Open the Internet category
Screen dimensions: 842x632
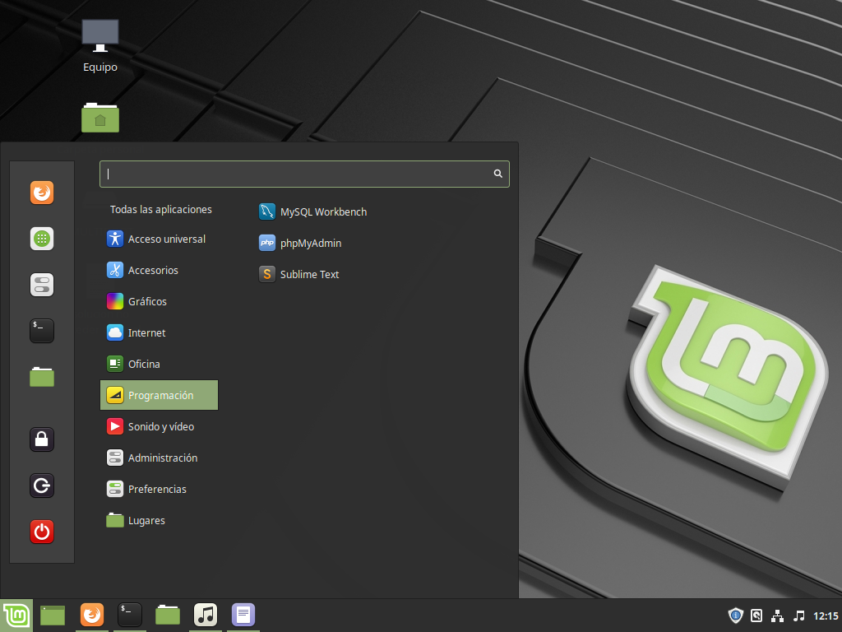[159, 332]
